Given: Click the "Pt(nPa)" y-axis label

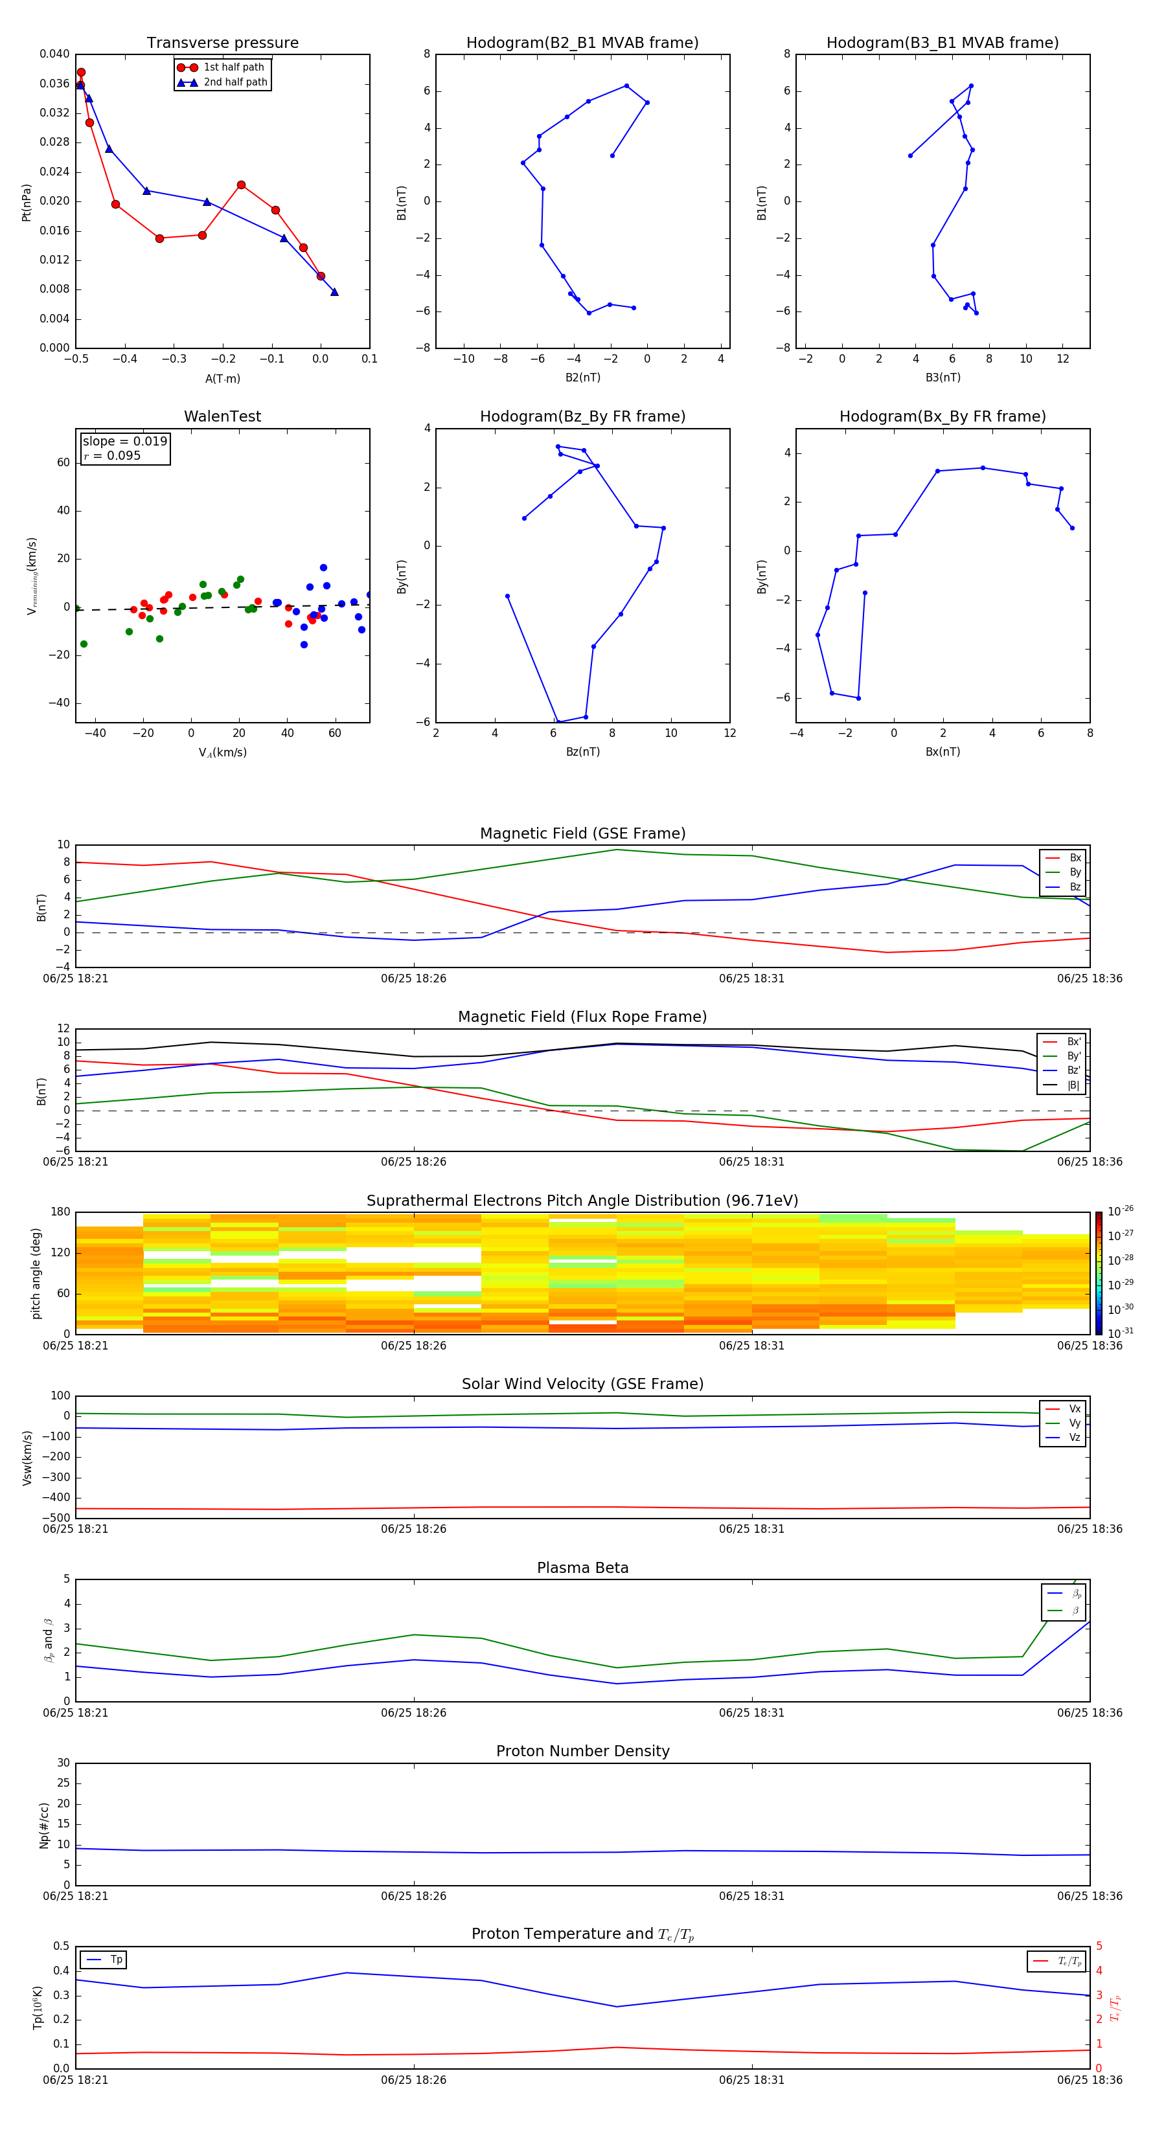Looking at the screenshot, I should pos(26,201).
